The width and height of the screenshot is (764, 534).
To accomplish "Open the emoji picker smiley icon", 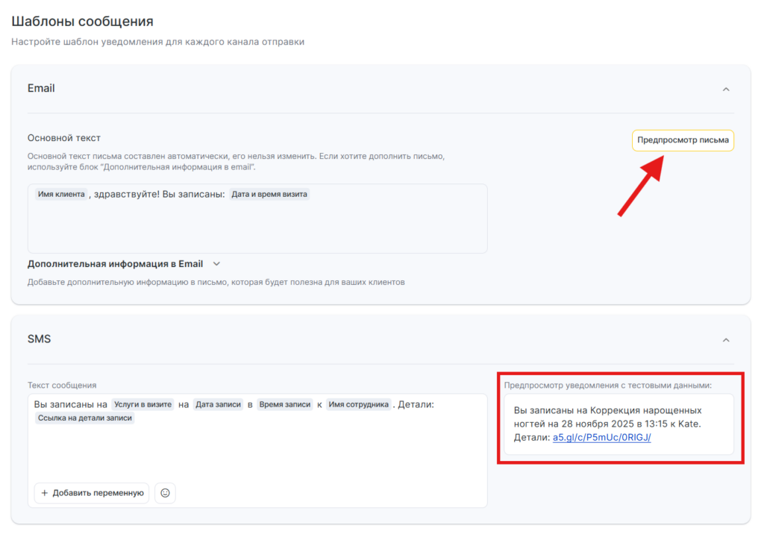I will (x=165, y=493).
